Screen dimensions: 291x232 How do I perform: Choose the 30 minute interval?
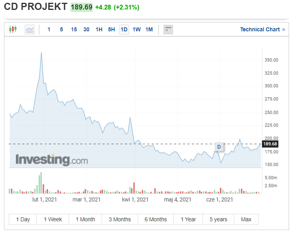tap(86, 29)
